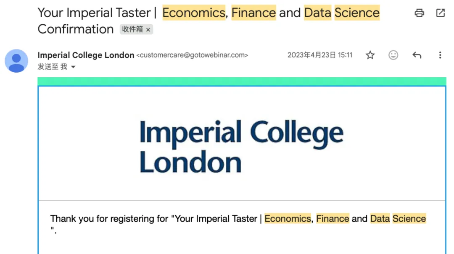The image size is (454, 254).
Task: Click the Imperial College London logo image
Action: (241, 147)
